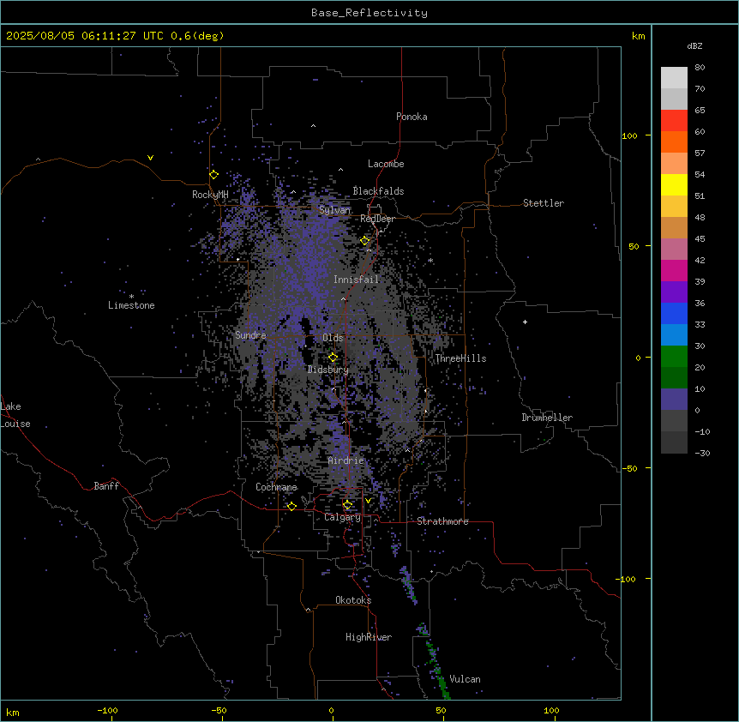Click the white plus marker north of Drumheller
This screenshot has width=739, height=722.
pos(525,322)
